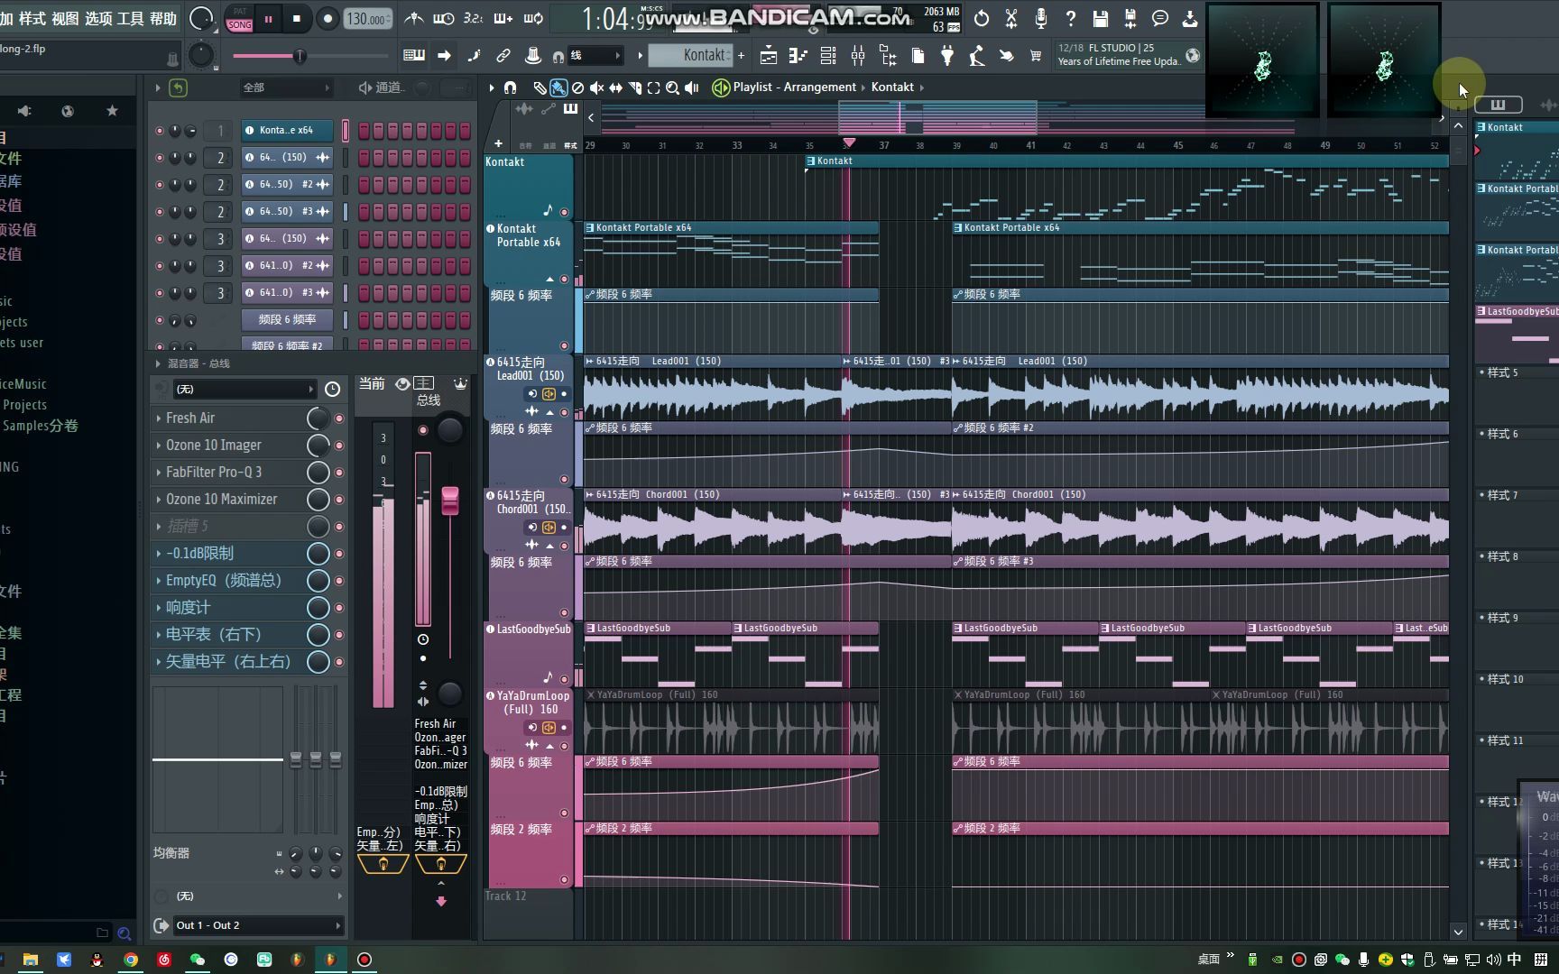
Task: Click the undo history refresh icon
Action: pyautogui.click(x=982, y=18)
